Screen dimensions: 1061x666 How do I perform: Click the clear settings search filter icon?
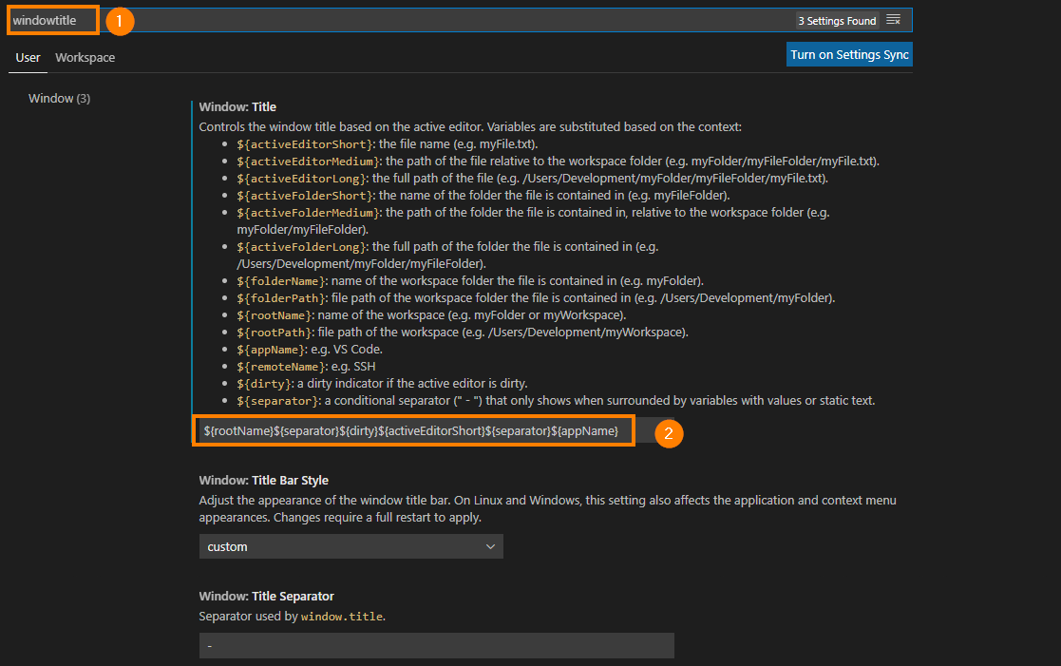point(893,20)
